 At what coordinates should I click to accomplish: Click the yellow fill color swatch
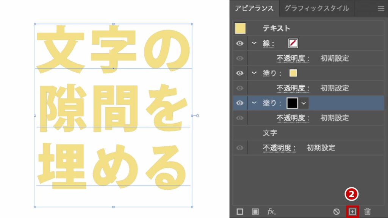click(293, 73)
